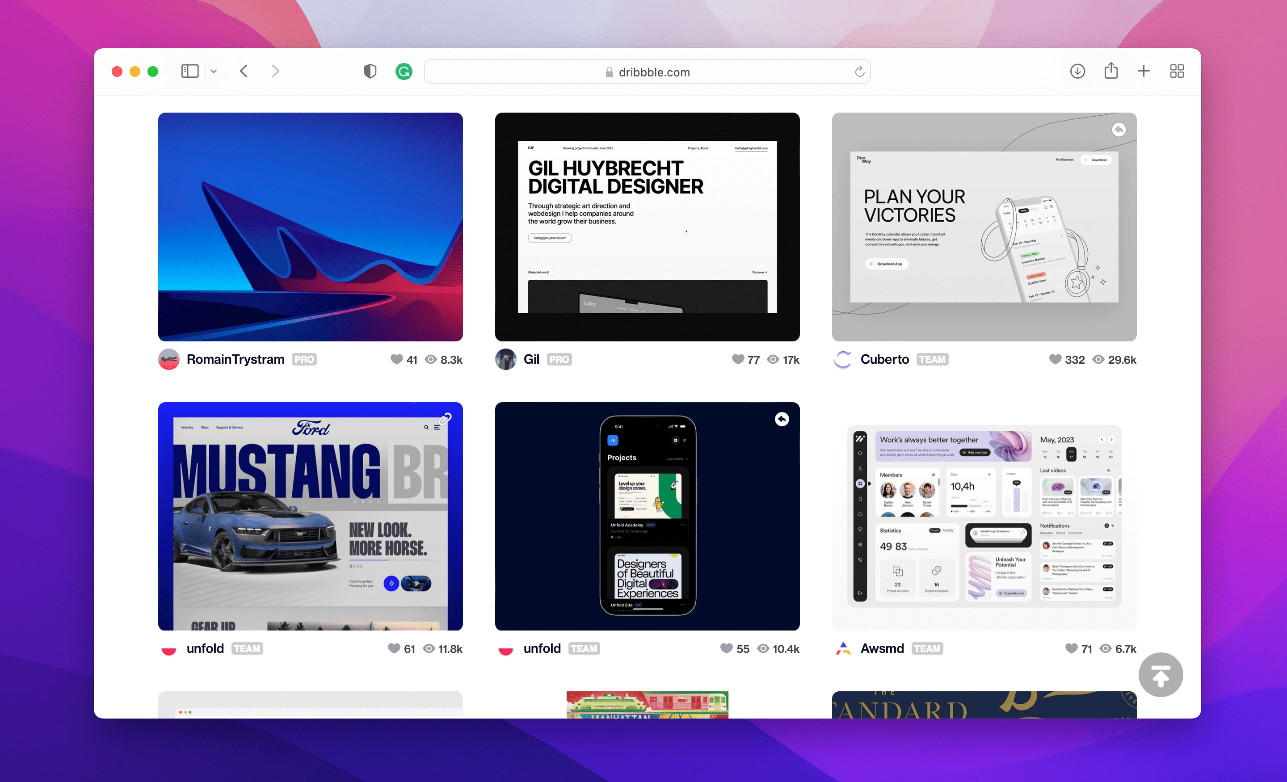The height and width of the screenshot is (782, 1287).
Task: Navigate back with the back arrow
Action: tap(244, 71)
